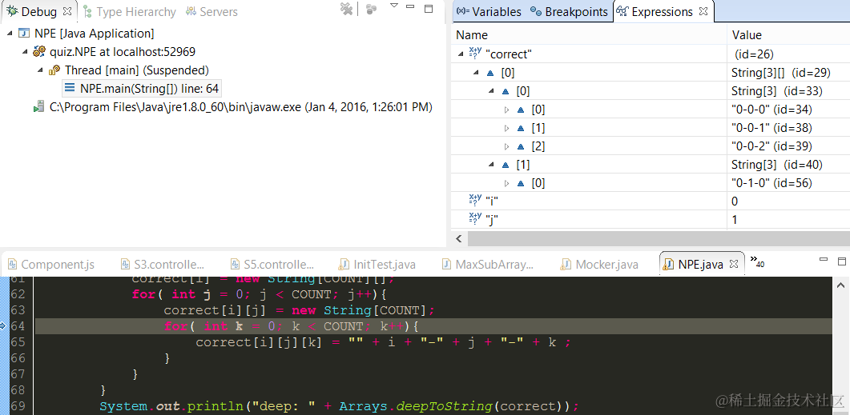Click line number 62 in gutter
Viewport: 850px width, 415px height.
18,294
